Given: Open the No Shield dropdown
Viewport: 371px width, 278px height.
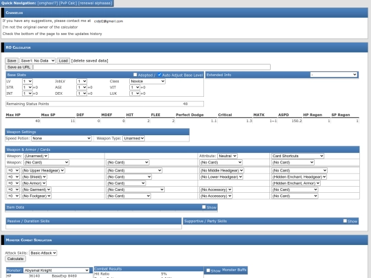Looking at the screenshot, I should pos(34,177).
